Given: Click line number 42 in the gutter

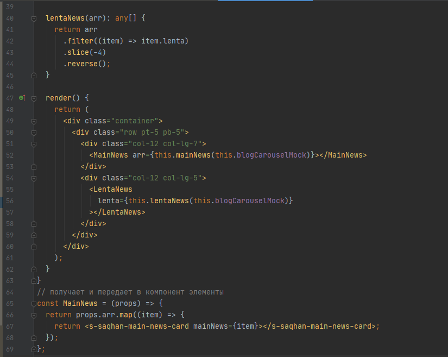Looking at the screenshot, I should pyautogui.click(x=10, y=41).
